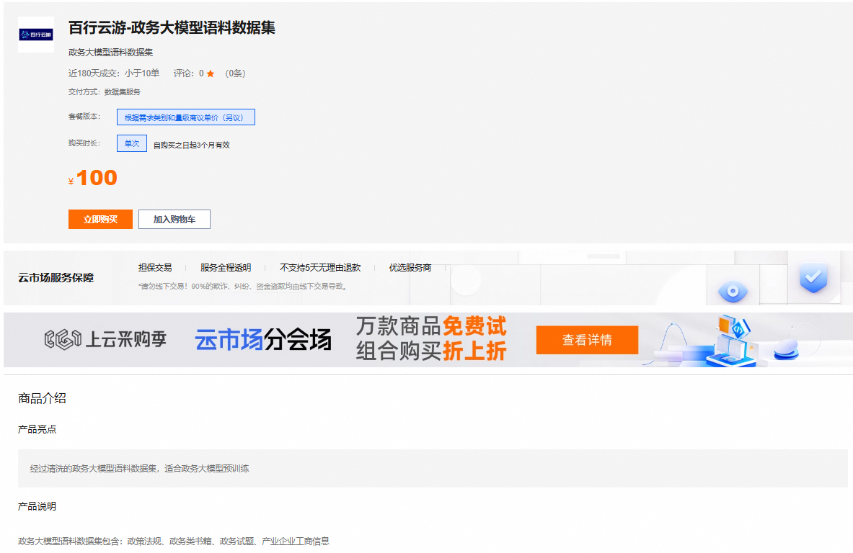
Task: Click the offline transaction warning text
Action: point(242,287)
